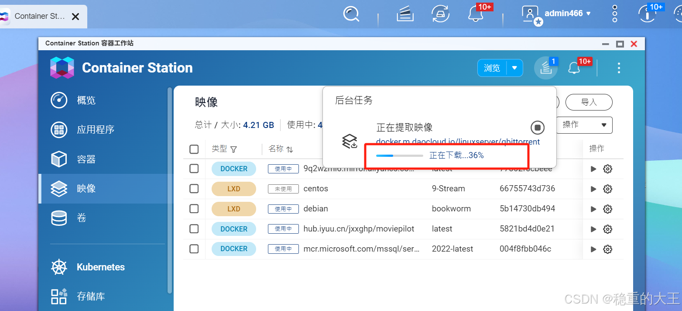682x311 pixels.
Task: Run container from centos image
Action: pyautogui.click(x=593, y=189)
